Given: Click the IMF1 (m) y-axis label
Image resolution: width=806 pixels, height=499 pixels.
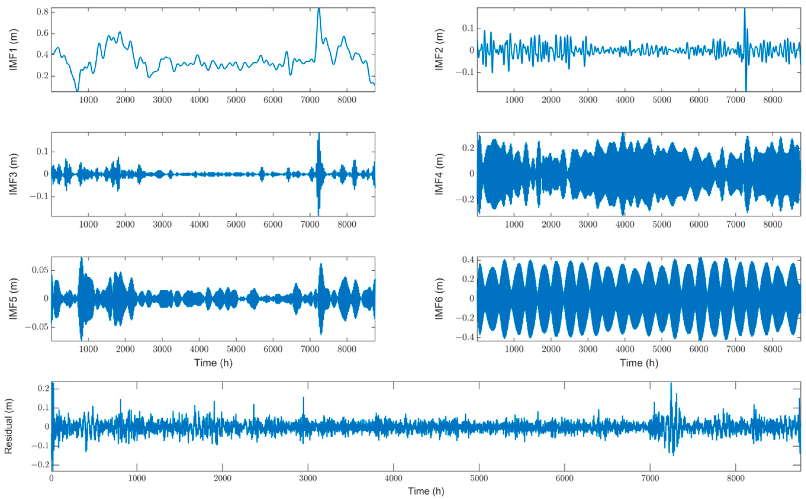Looking at the screenshot, I should click(13, 50).
